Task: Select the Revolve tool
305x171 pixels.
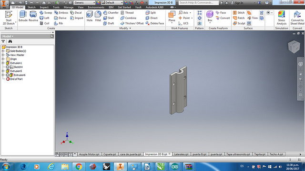Action: (33, 16)
